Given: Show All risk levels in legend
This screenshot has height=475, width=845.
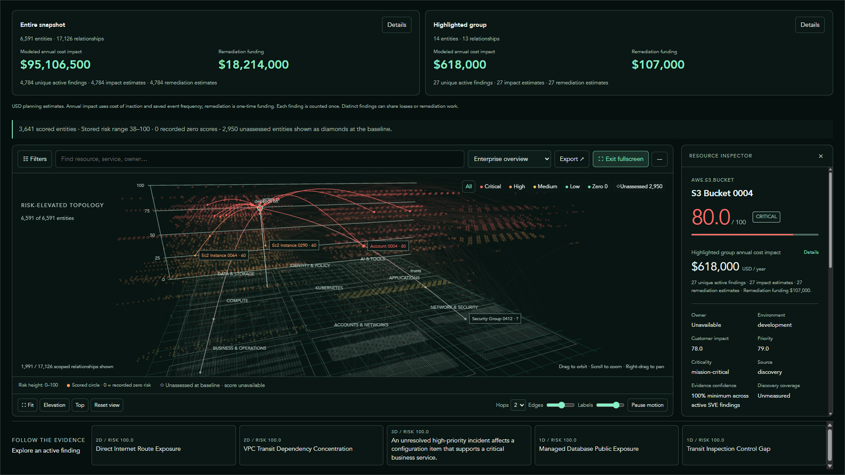Looking at the screenshot, I should (x=469, y=186).
